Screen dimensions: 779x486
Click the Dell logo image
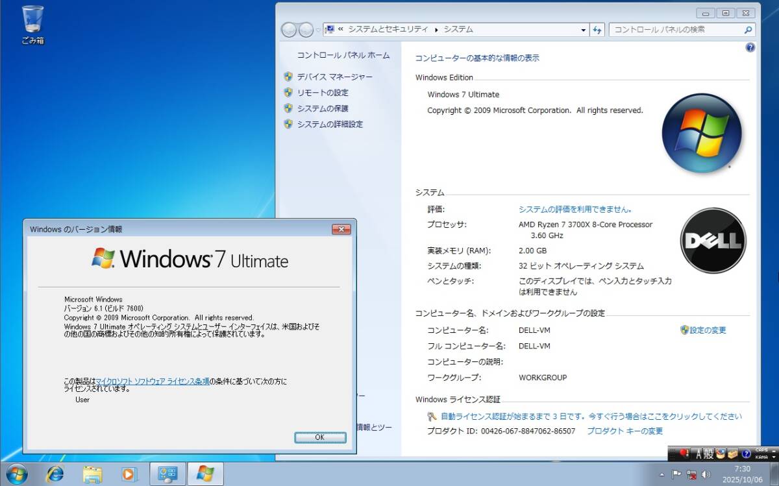(x=713, y=241)
